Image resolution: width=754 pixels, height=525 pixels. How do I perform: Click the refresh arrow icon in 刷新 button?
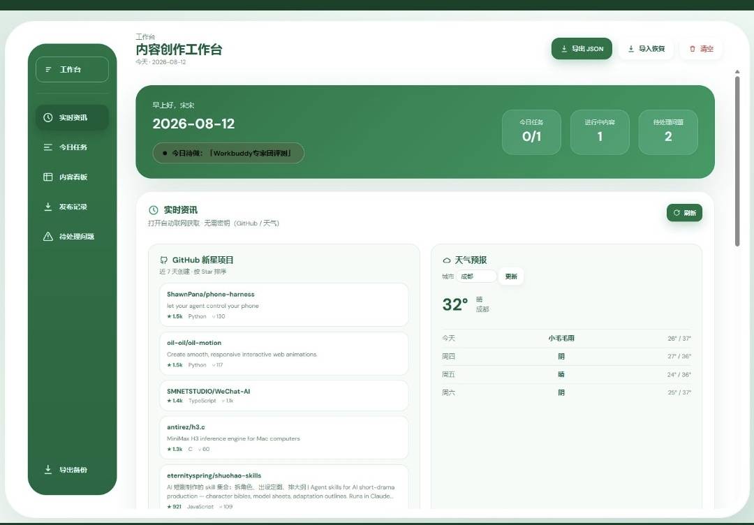click(x=677, y=213)
